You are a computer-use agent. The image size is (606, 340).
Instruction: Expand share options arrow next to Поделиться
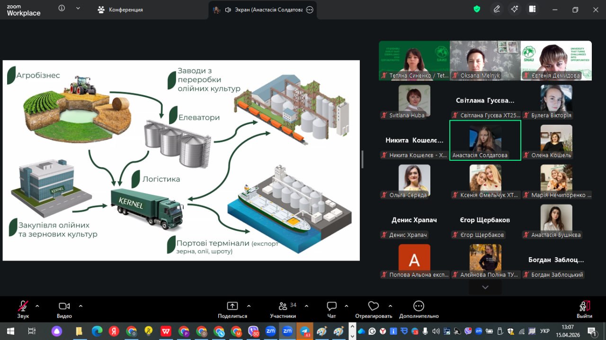pyautogui.click(x=249, y=305)
